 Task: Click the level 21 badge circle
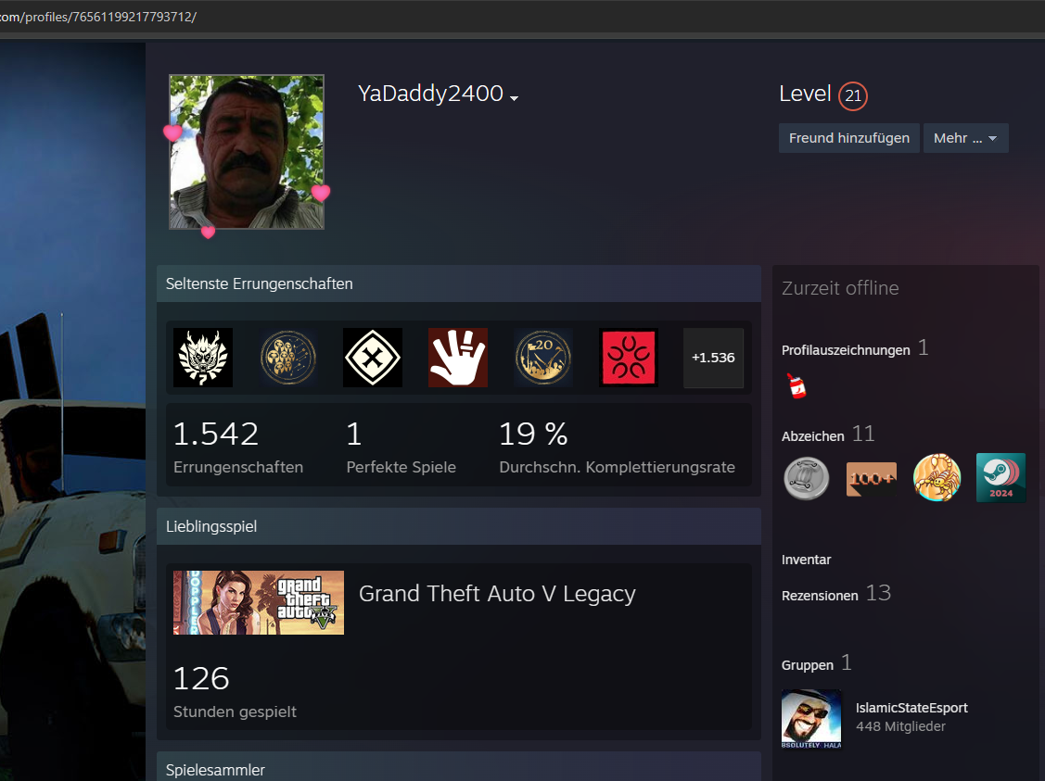tap(852, 95)
